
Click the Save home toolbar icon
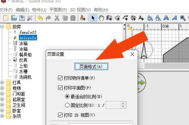pos(22,18)
